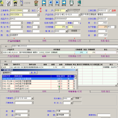Viewport: 118px width, 118px height.
Task: Expand the 刀模编号 dropdown arrow
Action: click(x=32, y=98)
